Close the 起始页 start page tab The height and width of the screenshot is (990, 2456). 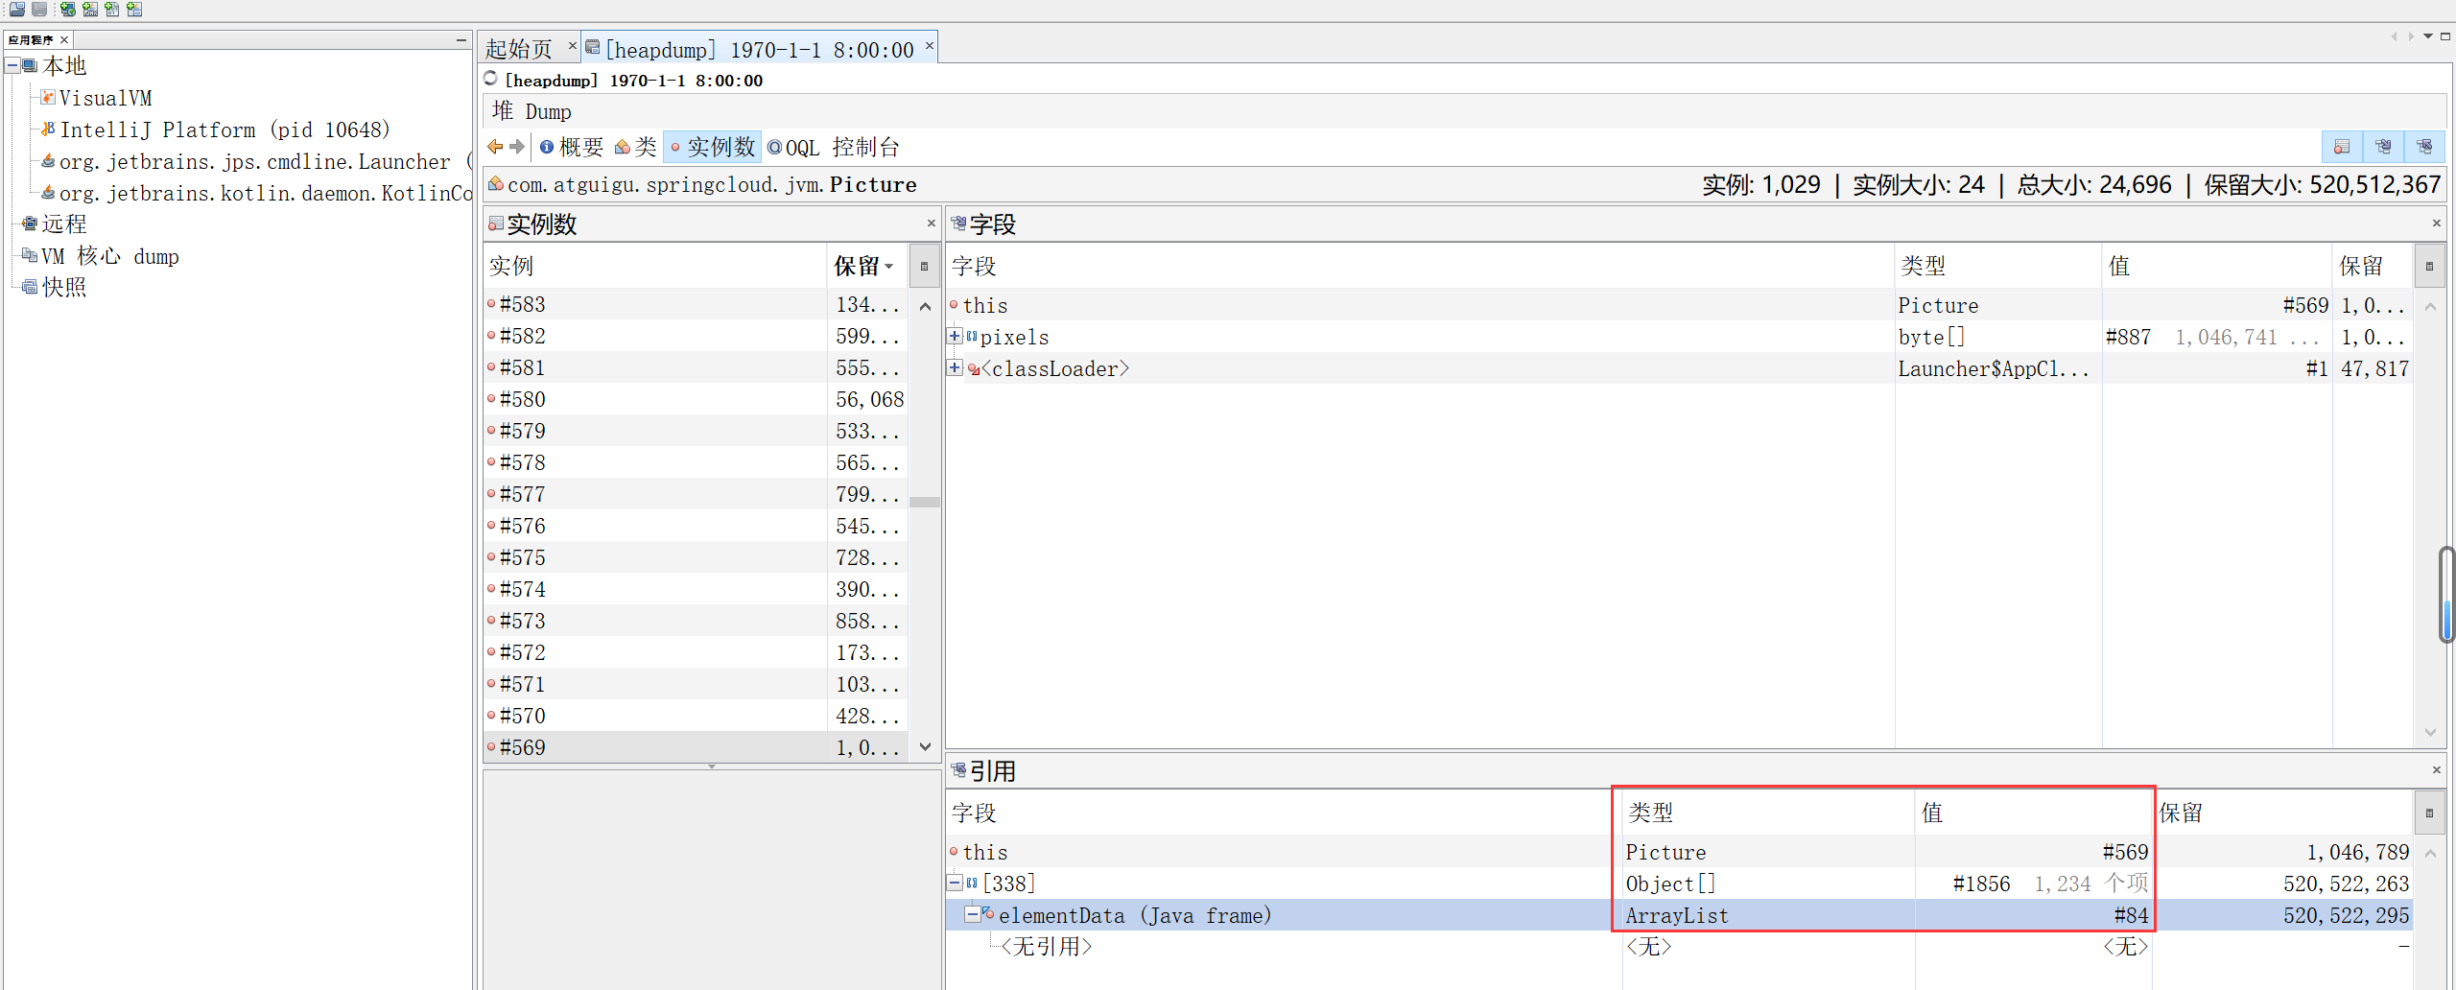point(573,45)
